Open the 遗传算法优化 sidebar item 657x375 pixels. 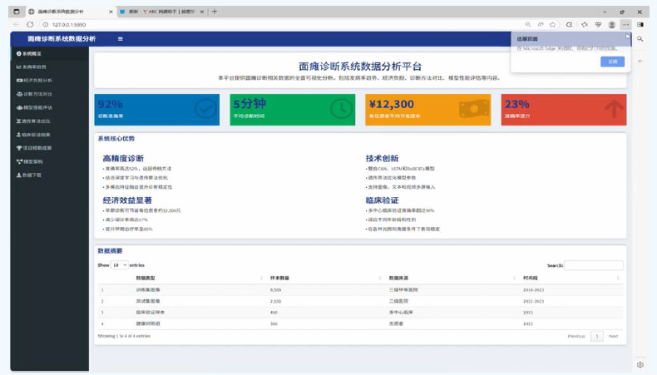pyautogui.click(x=49, y=121)
